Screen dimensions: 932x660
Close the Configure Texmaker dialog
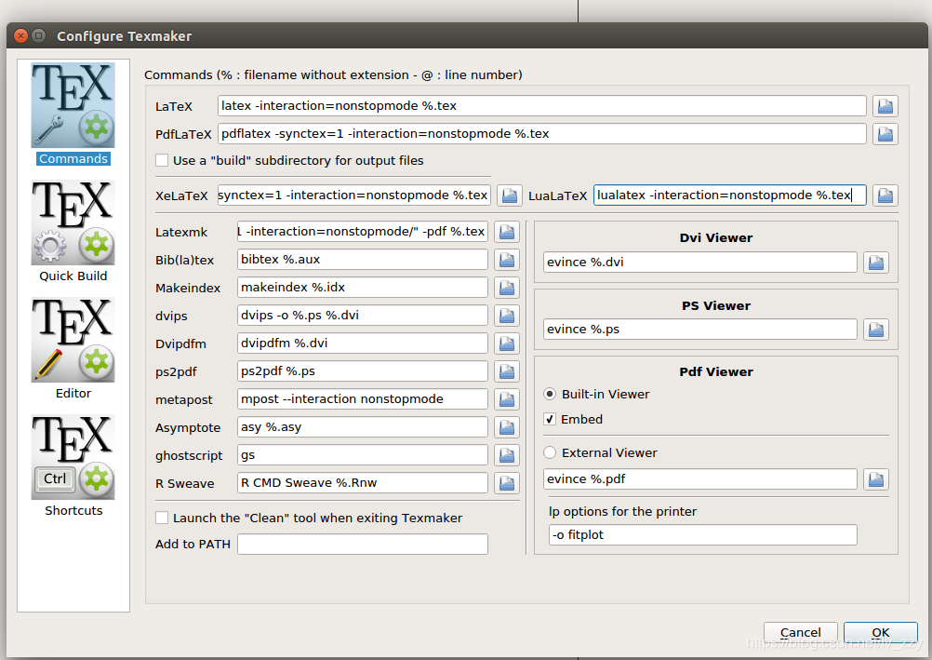click(x=20, y=35)
